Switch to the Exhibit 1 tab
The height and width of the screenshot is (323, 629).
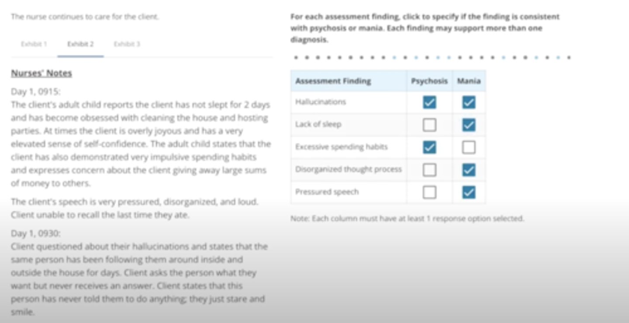pyautogui.click(x=34, y=44)
